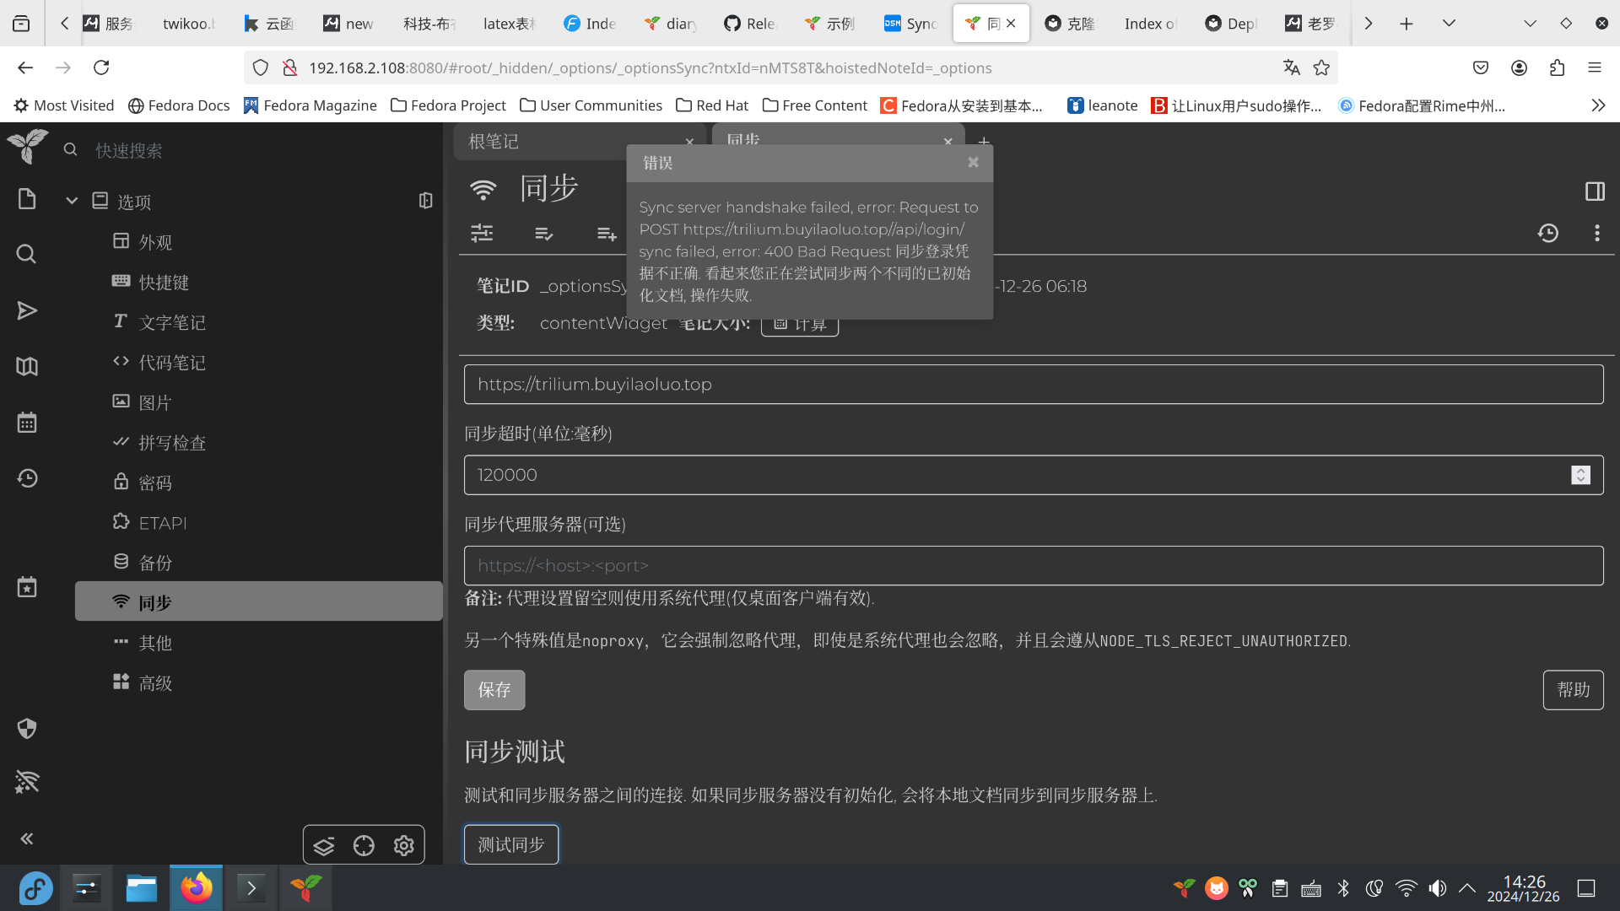The image size is (1620, 911).
Task: Toggle the right pane panel icon
Action: tap(1595, 191)
